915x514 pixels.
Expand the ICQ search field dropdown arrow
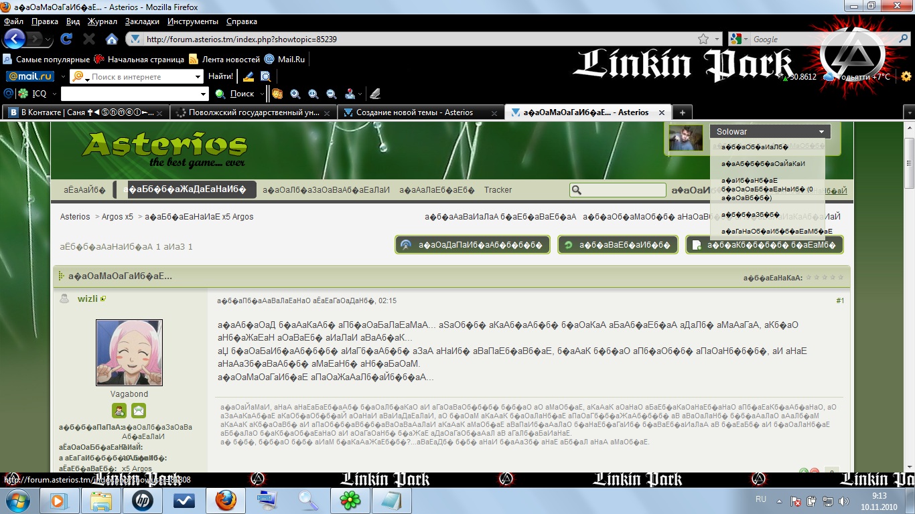pos(204,94)
